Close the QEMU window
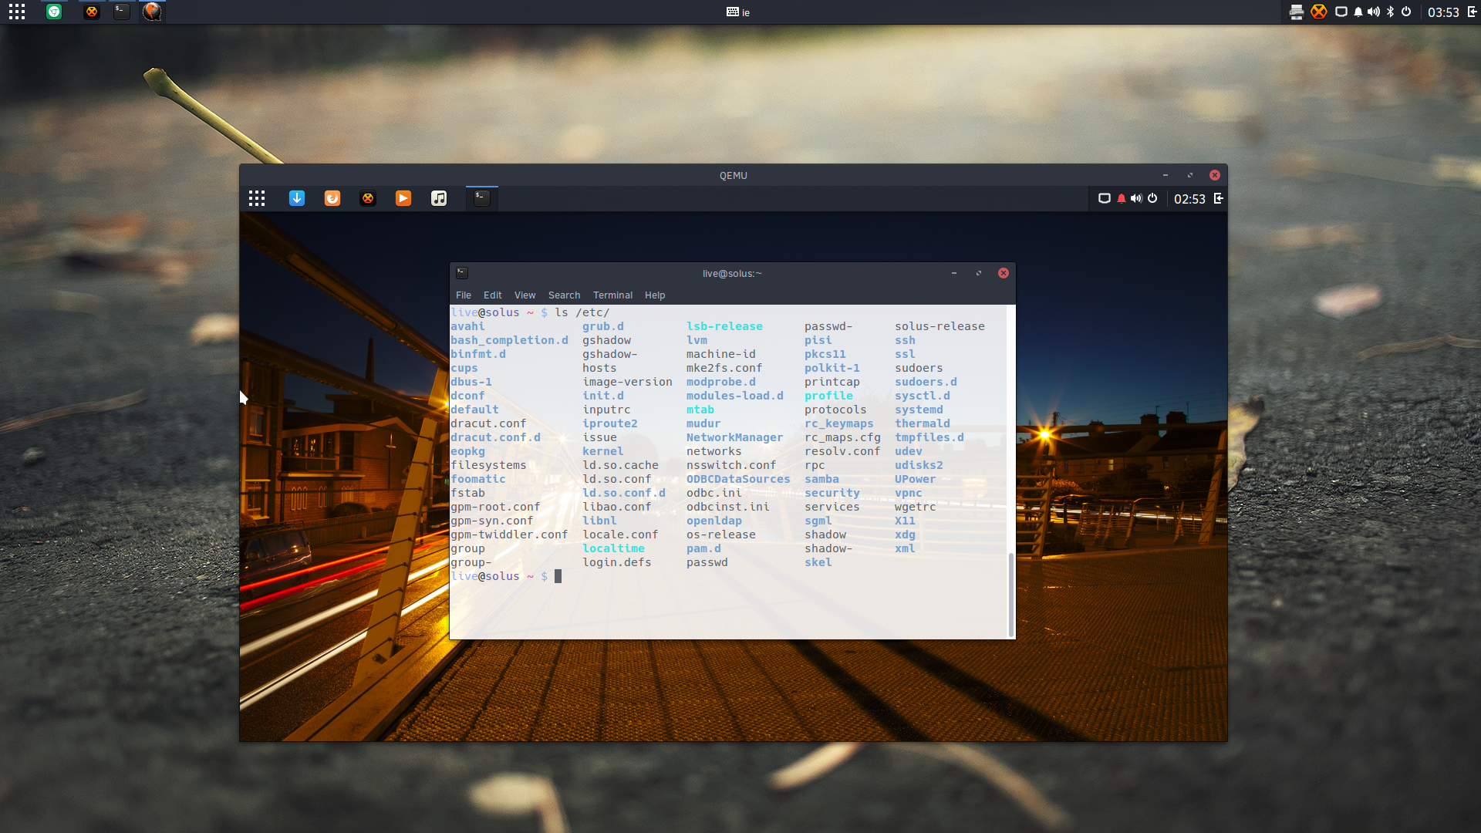The height and width of the screenshot is (833, 1481). 1215,175
